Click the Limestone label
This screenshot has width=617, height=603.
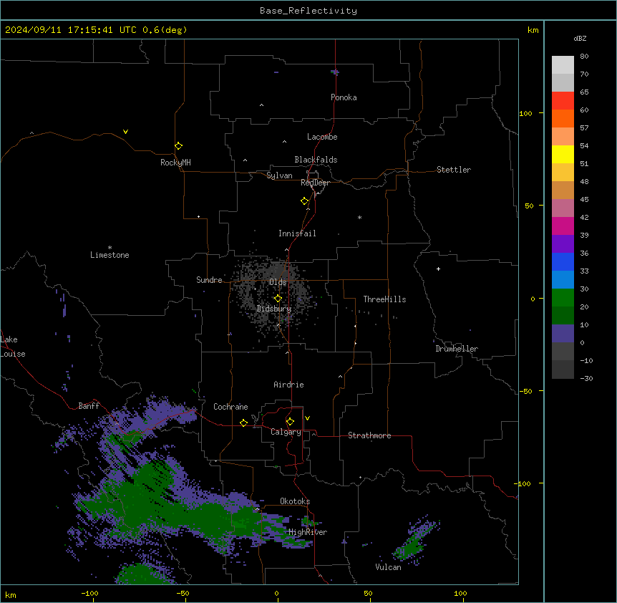[110, 255]
